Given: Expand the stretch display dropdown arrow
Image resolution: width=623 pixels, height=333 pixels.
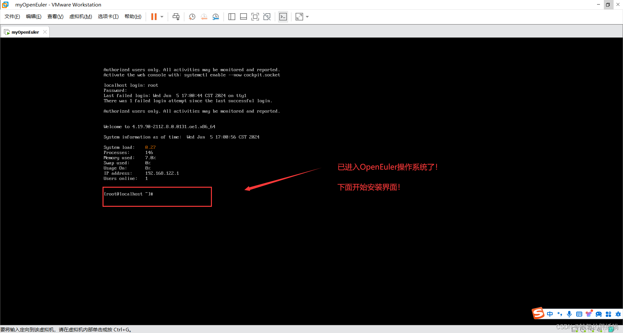Looking at the screenshot, I should coord(307,17).
